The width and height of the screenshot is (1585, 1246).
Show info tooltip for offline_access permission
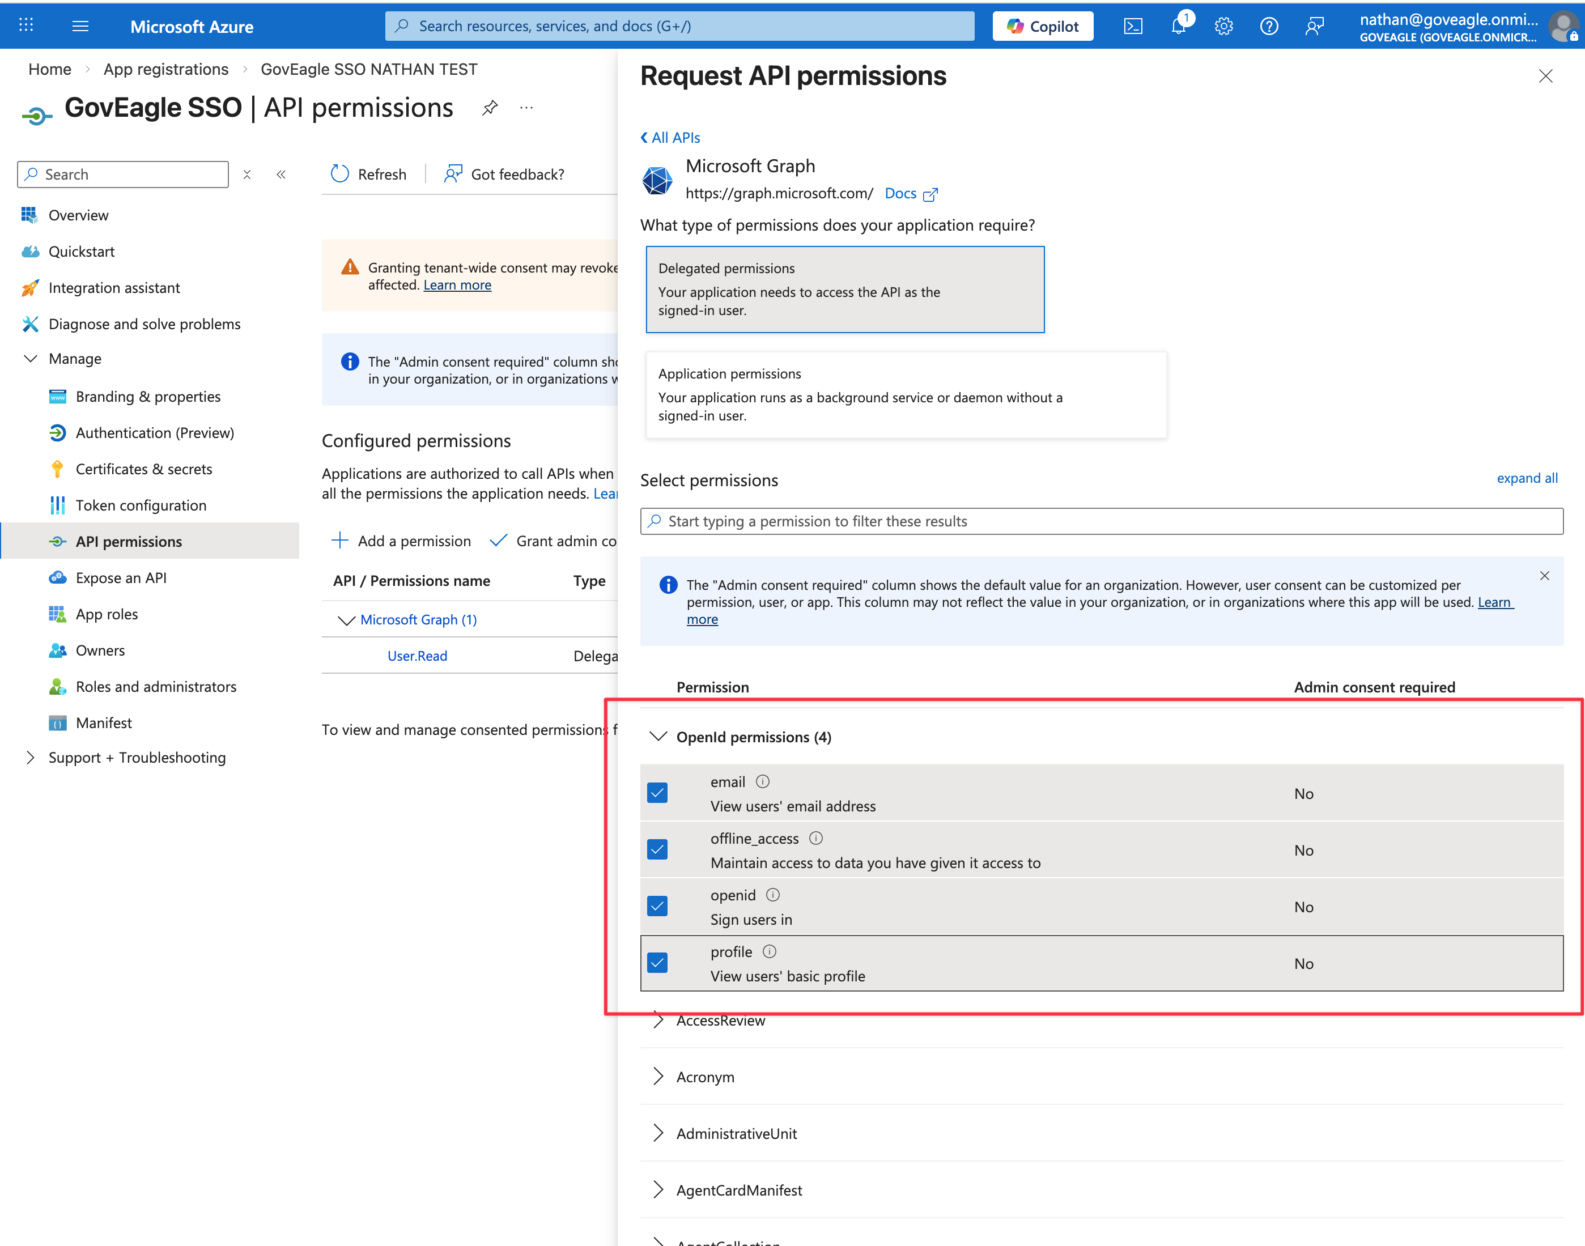(815, 838)
